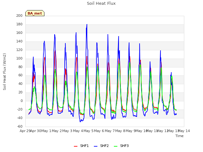Click the green SHF3 legend line marker
This screenshot has height=152, width=203.
(115, 146)
